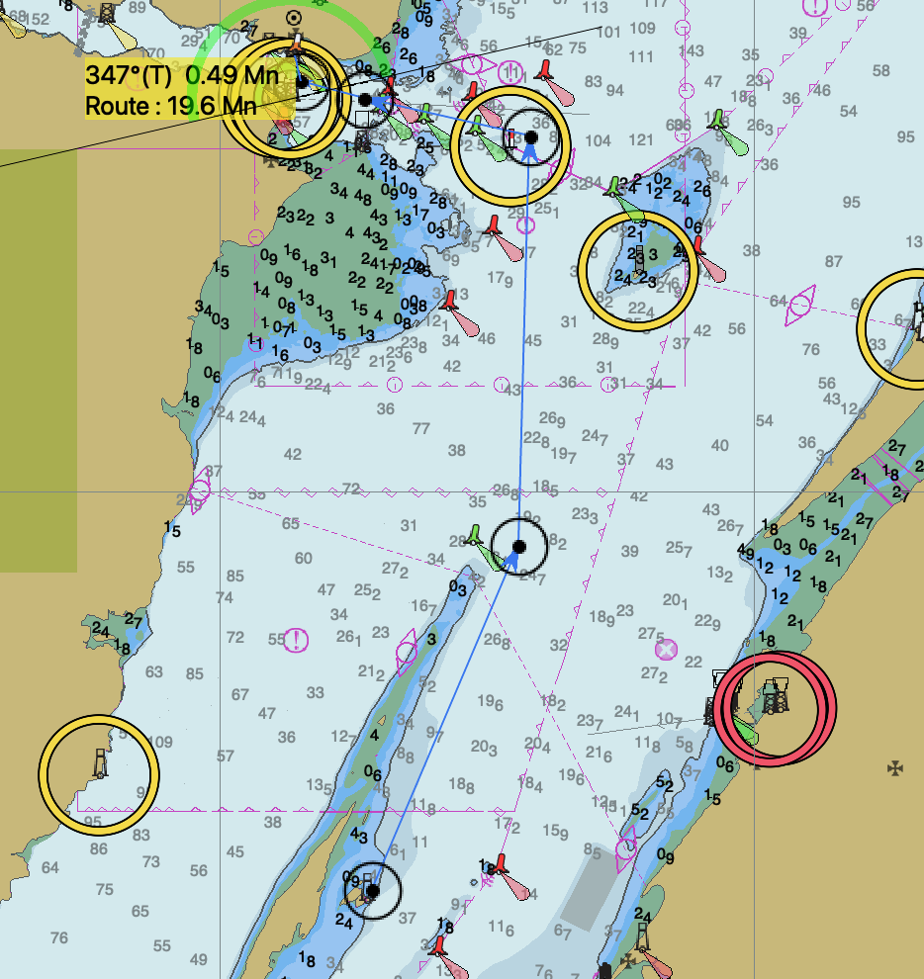Select the route waypoint in mid-channel
The width and height of the screenshot is (924, 979).
[x=518, y=547]
